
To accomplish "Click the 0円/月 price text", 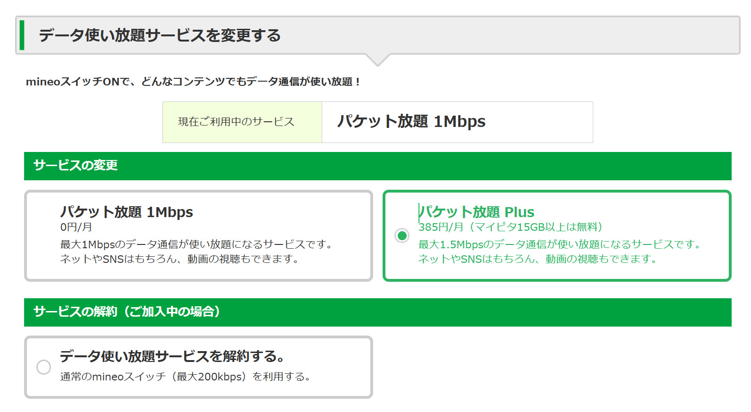I will coord(76,227).
